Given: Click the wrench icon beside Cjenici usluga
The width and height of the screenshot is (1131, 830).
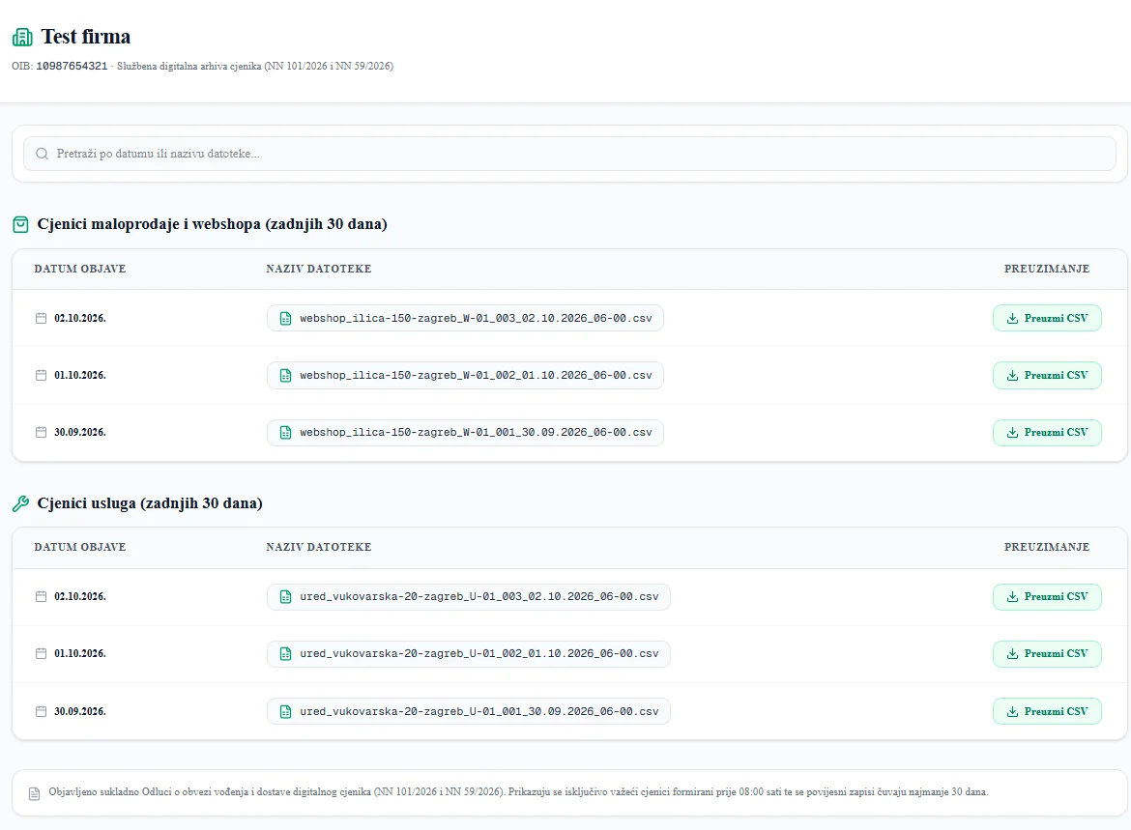Looking at the screenshot, I should click(x=21, y=503).
